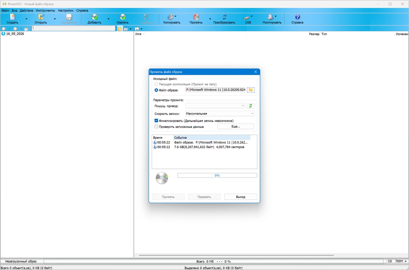Expand the view mode dropdown arrow
Screen dimensions: 409x270
[131, 29]
